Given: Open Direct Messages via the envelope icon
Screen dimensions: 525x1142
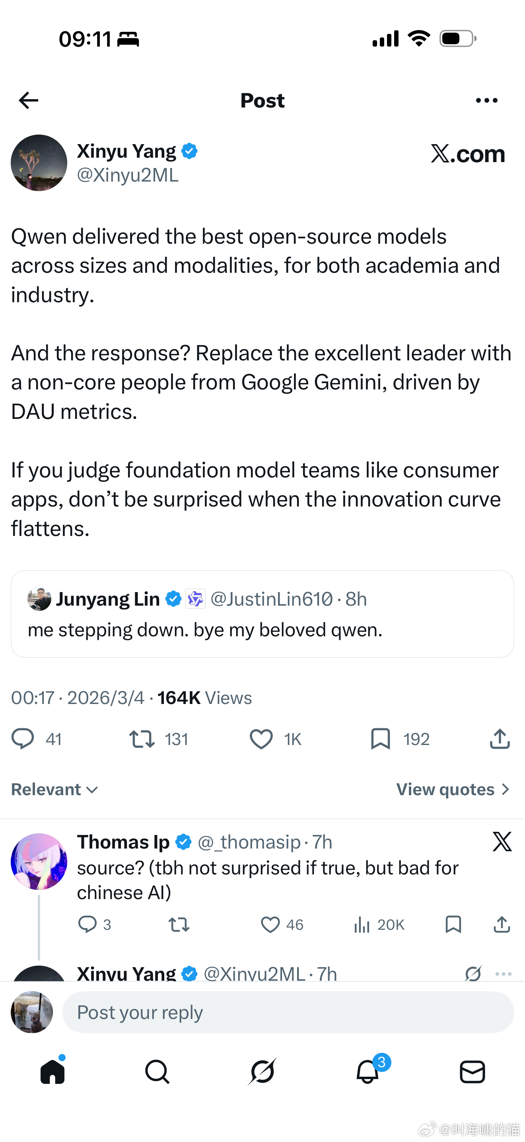Looking at the screenshot, I should click(472, 1072).
